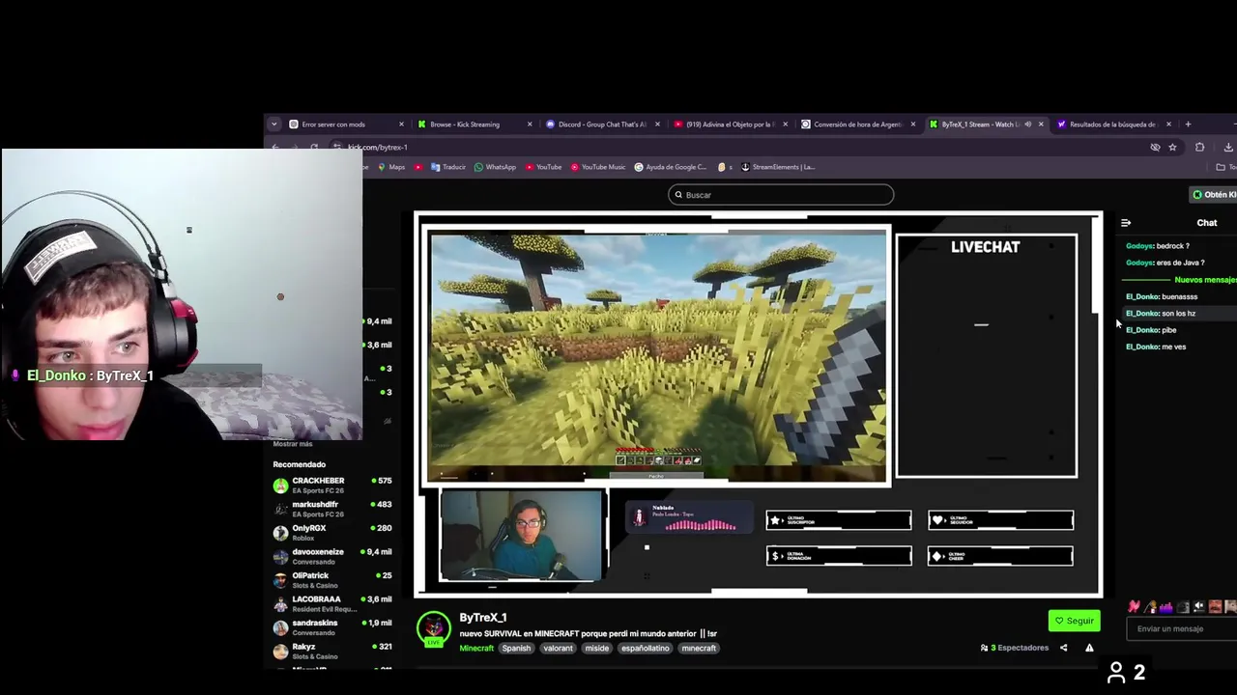The image size is (1237, 695).
Task: Open a new browser tab with plus button
Action: pos(1188,124)
